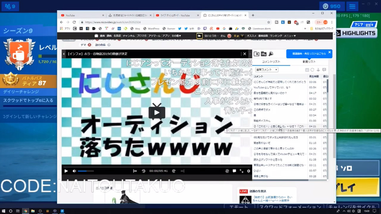Sort by the コメント column header
This screenshot has height=214, width=381.
(x=280, y=76)
